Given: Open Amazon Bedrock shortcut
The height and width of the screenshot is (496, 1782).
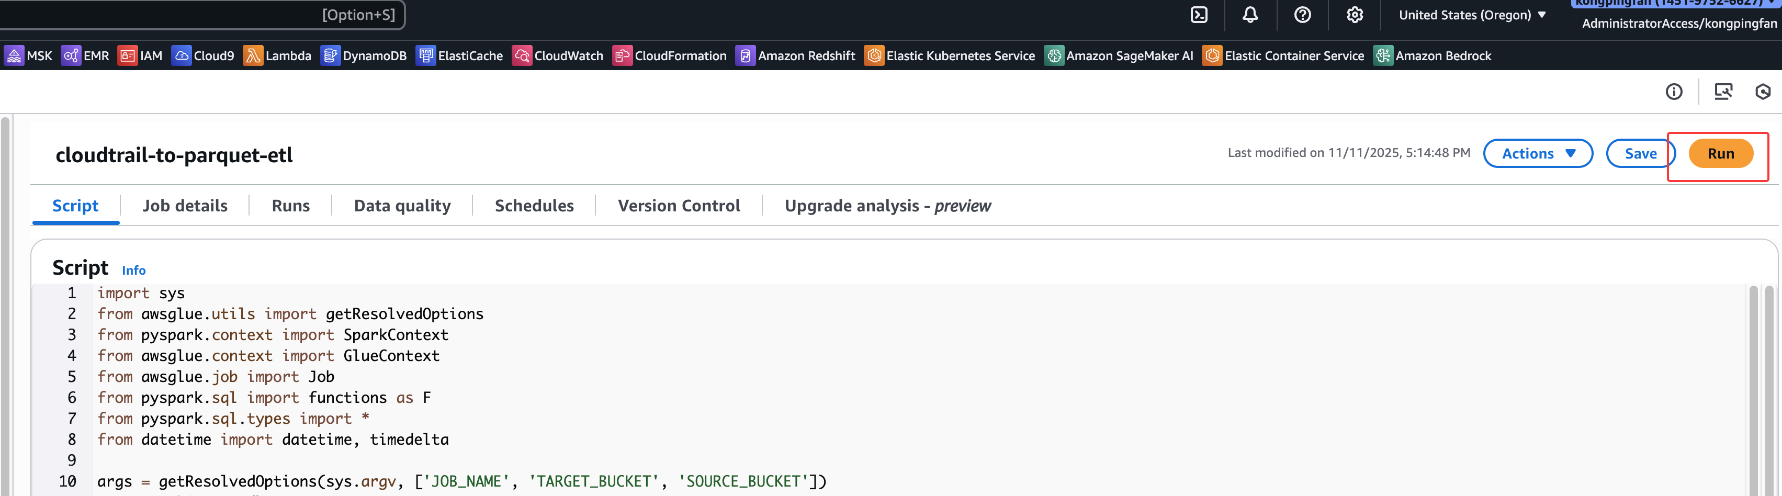Looking at the screenshot, I should click(1432, 56).
